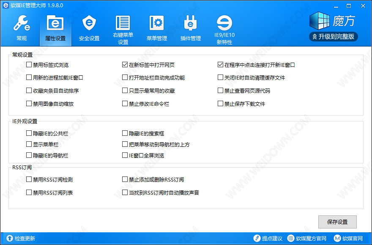
Task: Enable 禁用标签式浏览 checkbox
Action: [x=29, y=65]
